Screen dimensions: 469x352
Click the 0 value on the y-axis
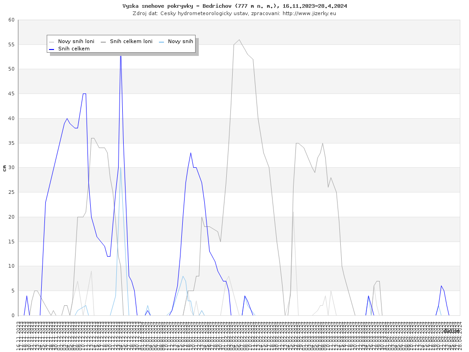(x=13, y=315)
